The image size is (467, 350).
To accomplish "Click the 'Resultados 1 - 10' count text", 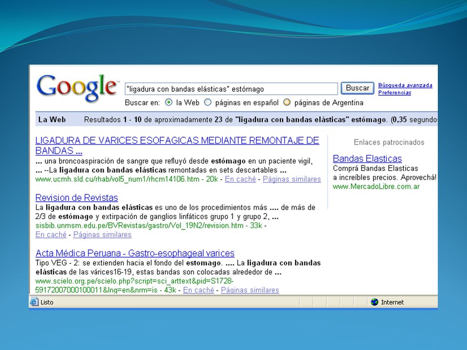I will pyautogui.click(x=113, y=120).
